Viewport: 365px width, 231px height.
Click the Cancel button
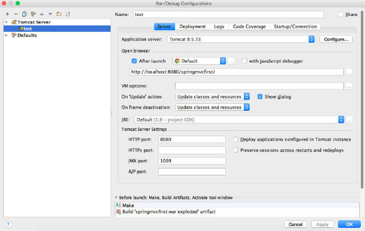pos(295,224)
